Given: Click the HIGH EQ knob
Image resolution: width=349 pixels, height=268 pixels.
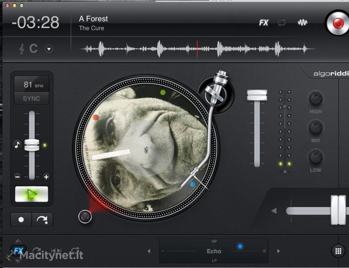Looking at the screenshot, I should click(315, 98).
